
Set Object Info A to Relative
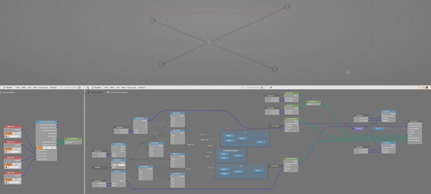coord(17,133)
